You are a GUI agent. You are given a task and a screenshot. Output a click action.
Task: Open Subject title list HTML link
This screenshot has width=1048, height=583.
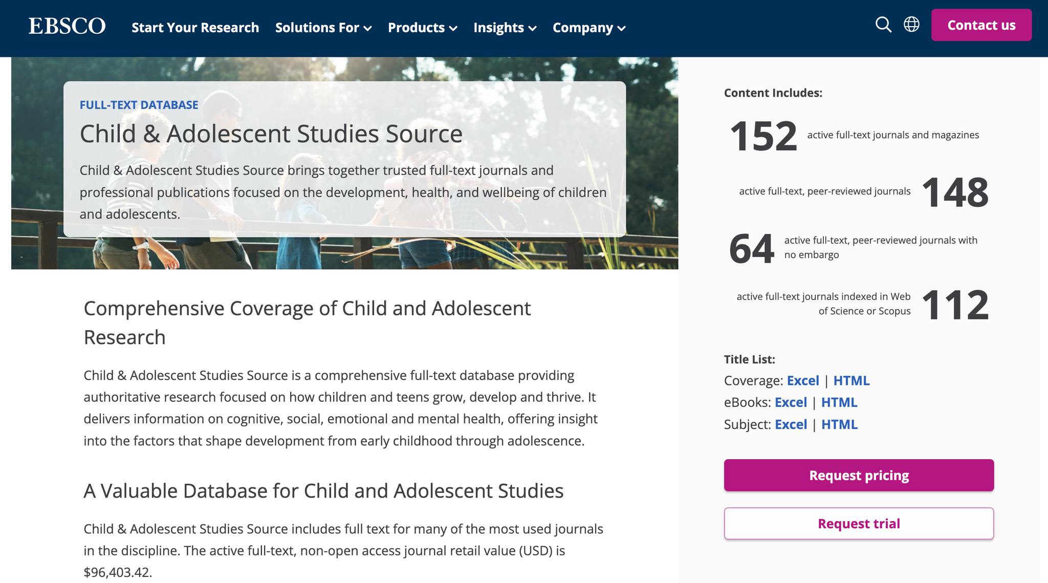tap(839, 424)
